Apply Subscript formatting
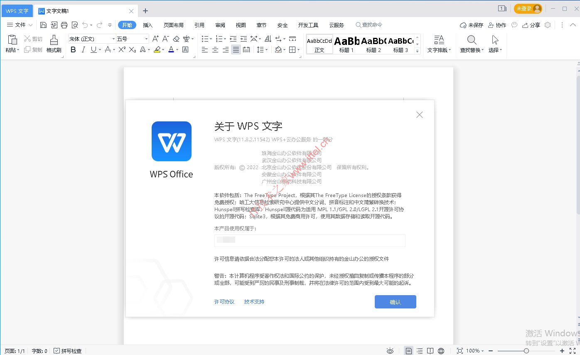580x355 pixels. pos(133,49)
